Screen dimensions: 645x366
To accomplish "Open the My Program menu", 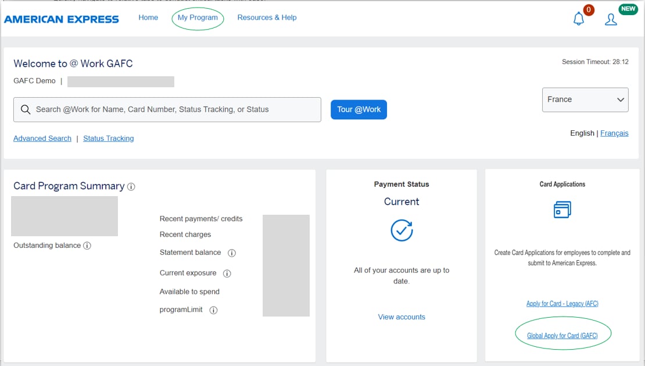I will (x=198, y=17).
